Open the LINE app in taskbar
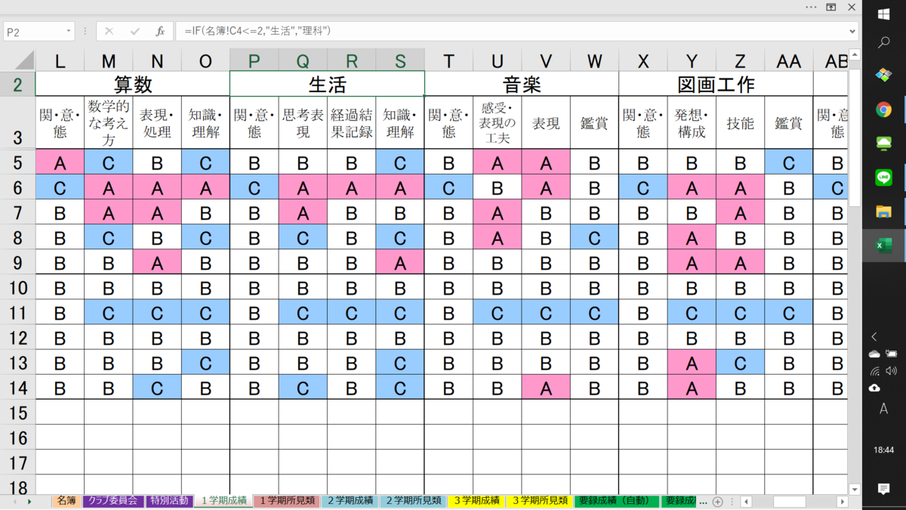The width and height of the screenshot is (906, 510). (883, 178)
